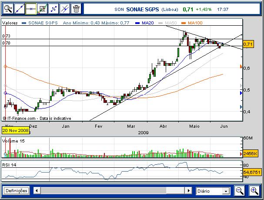The width and height of the screenshot is (264, 200).
Task: Select the trend line drawing tool
Action: point(20,9)
